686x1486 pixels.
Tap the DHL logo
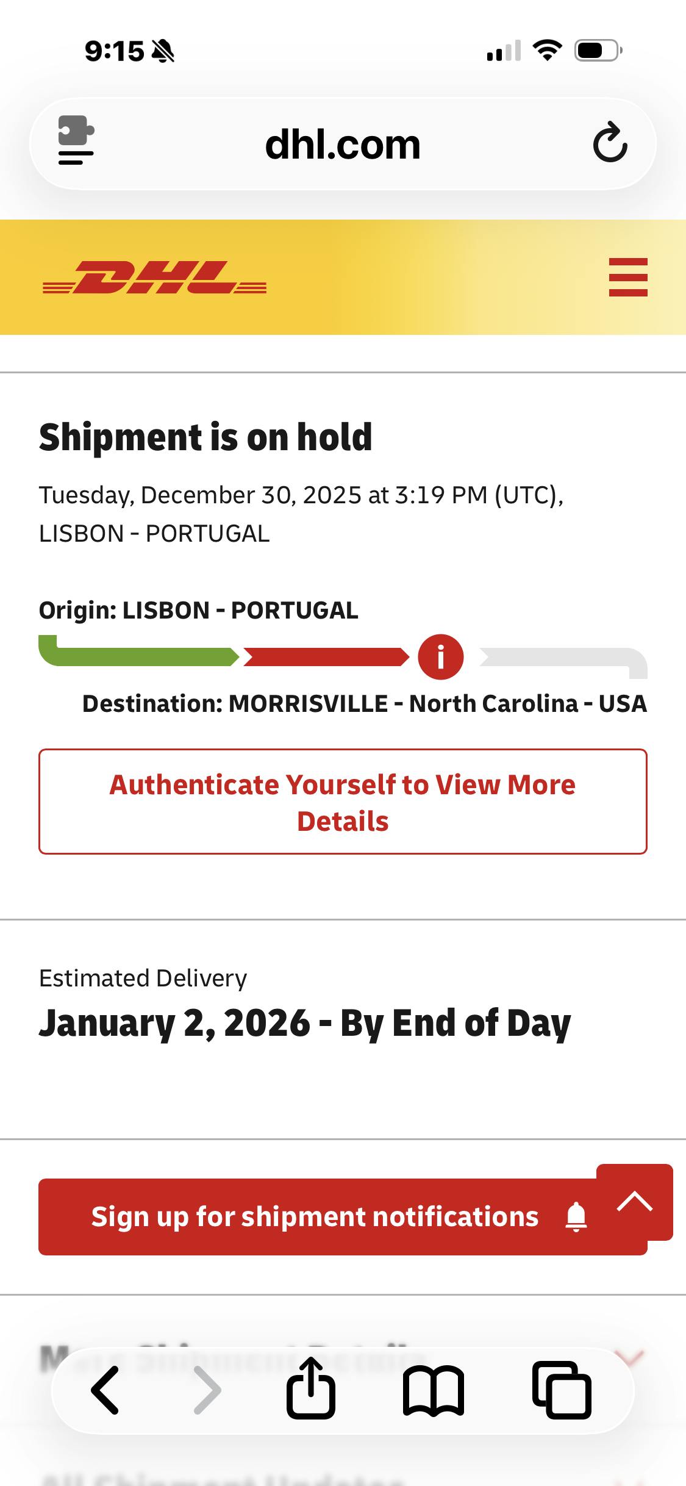pyautogui.click(x=155, y=278)
